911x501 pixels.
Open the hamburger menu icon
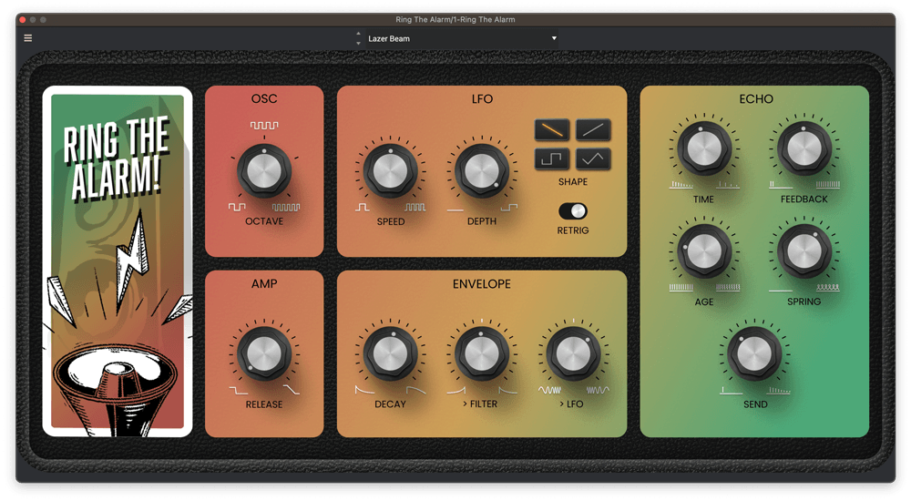tap(28, 38)
